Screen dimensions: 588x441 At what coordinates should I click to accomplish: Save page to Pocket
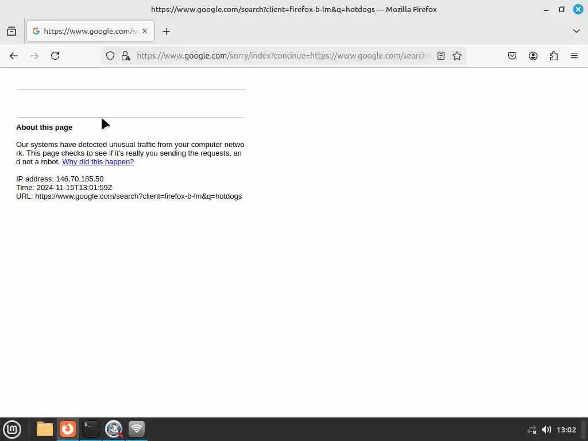pos(512,56)
